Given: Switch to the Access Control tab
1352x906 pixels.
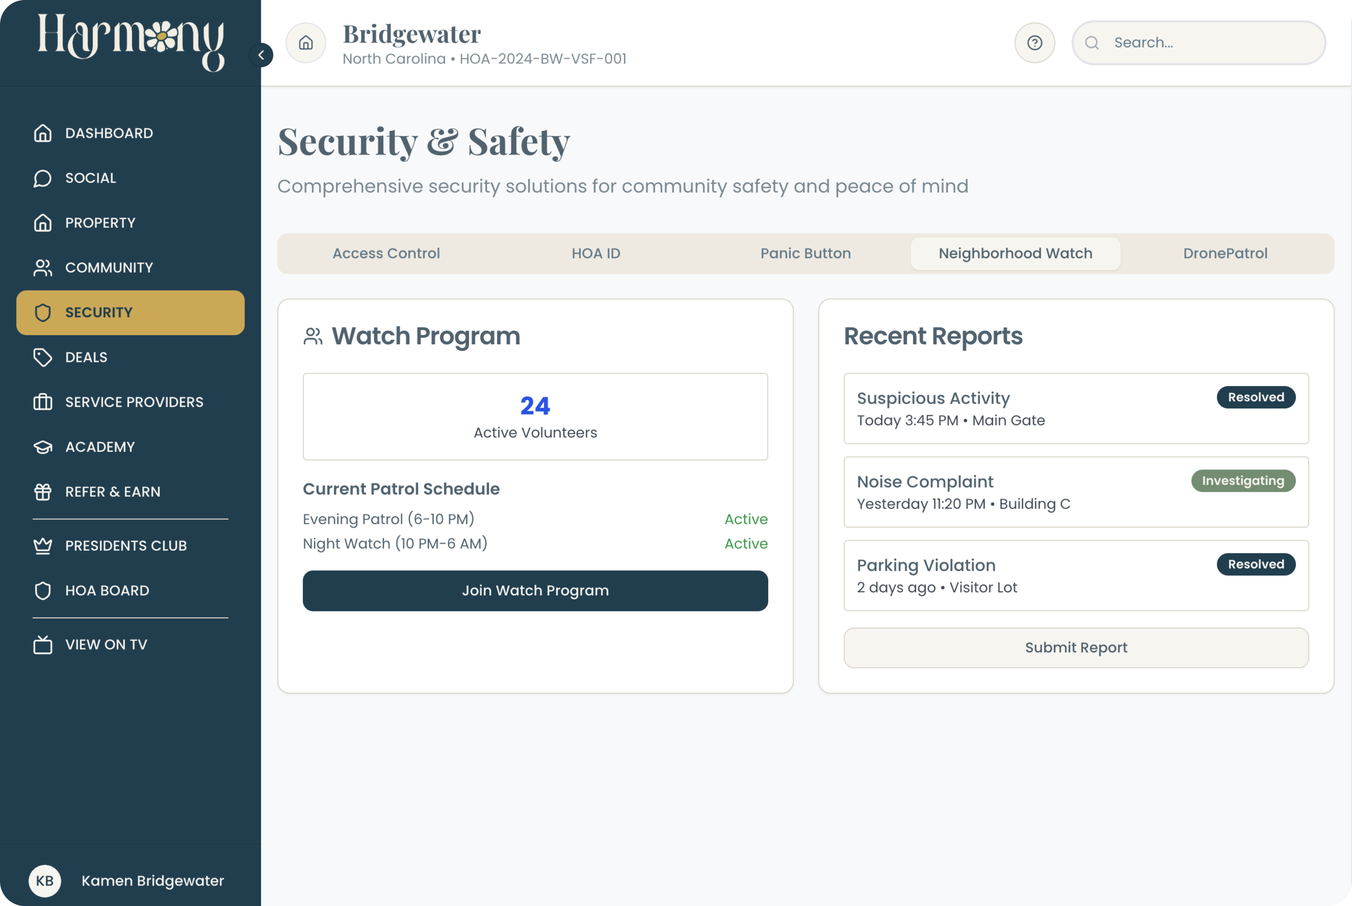Looking at the screenshot, I should [386, 253].
